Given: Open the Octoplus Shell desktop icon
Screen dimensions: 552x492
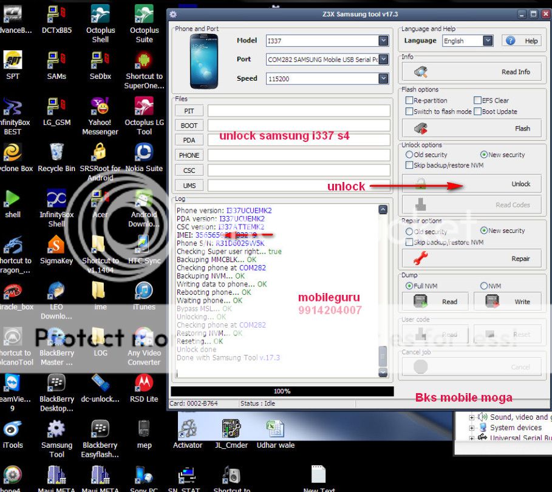Looking at the screenshot, I should point(100,24).
